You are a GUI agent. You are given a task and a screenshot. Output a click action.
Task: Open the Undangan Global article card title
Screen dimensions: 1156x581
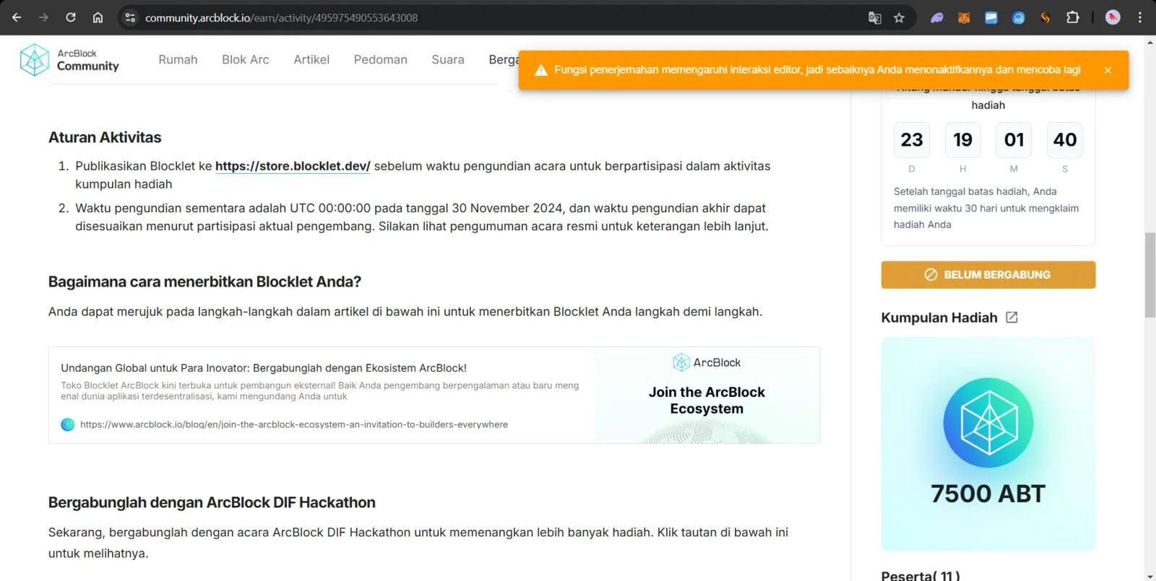264,368
